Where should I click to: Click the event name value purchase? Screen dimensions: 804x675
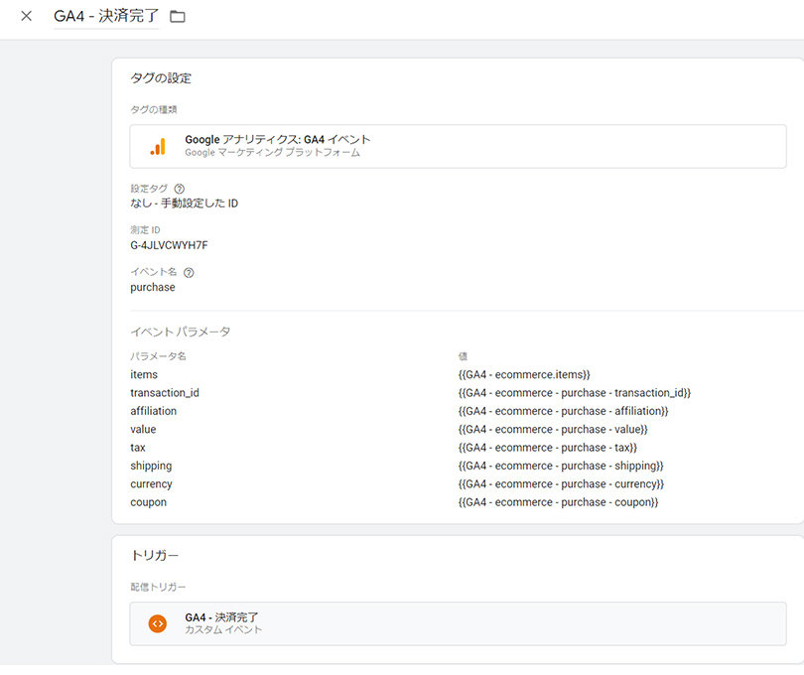tap(152, 287)
